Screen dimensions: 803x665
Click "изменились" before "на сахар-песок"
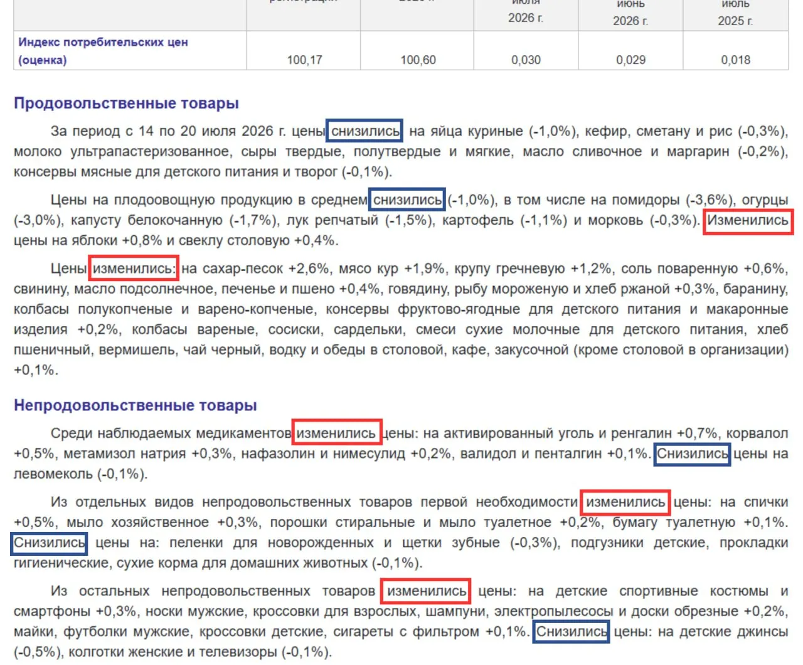click(x=134, y=269)
